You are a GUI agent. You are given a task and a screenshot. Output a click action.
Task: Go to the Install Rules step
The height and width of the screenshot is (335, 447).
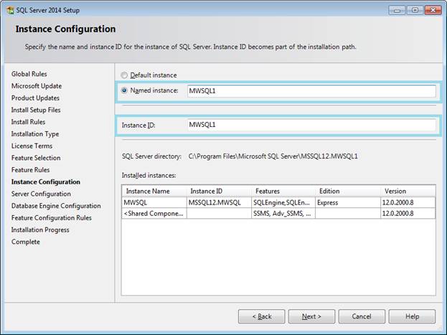click(28, 122)
